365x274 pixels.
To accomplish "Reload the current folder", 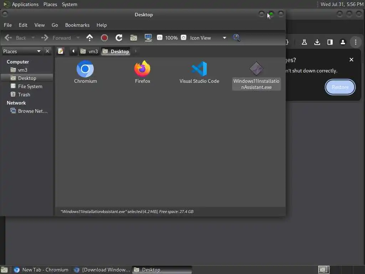I will [x=119, y=38].
